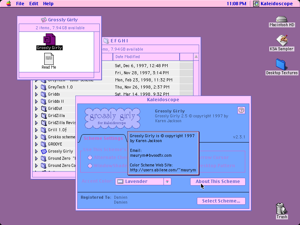Viewport: 300px width, 225px height.
Task: Toggle the WindowShade smiley checkbox
Action: point(90,166)
